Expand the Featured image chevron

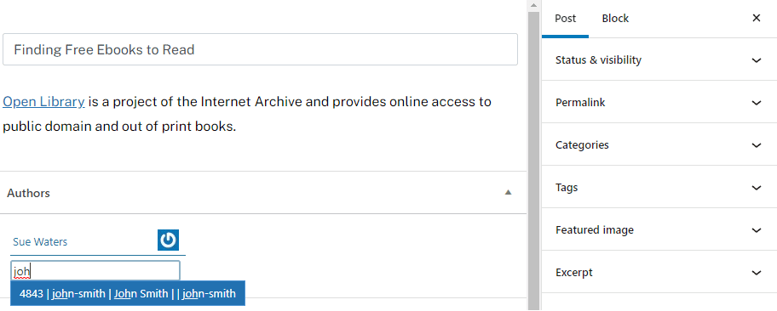point(757,230)
